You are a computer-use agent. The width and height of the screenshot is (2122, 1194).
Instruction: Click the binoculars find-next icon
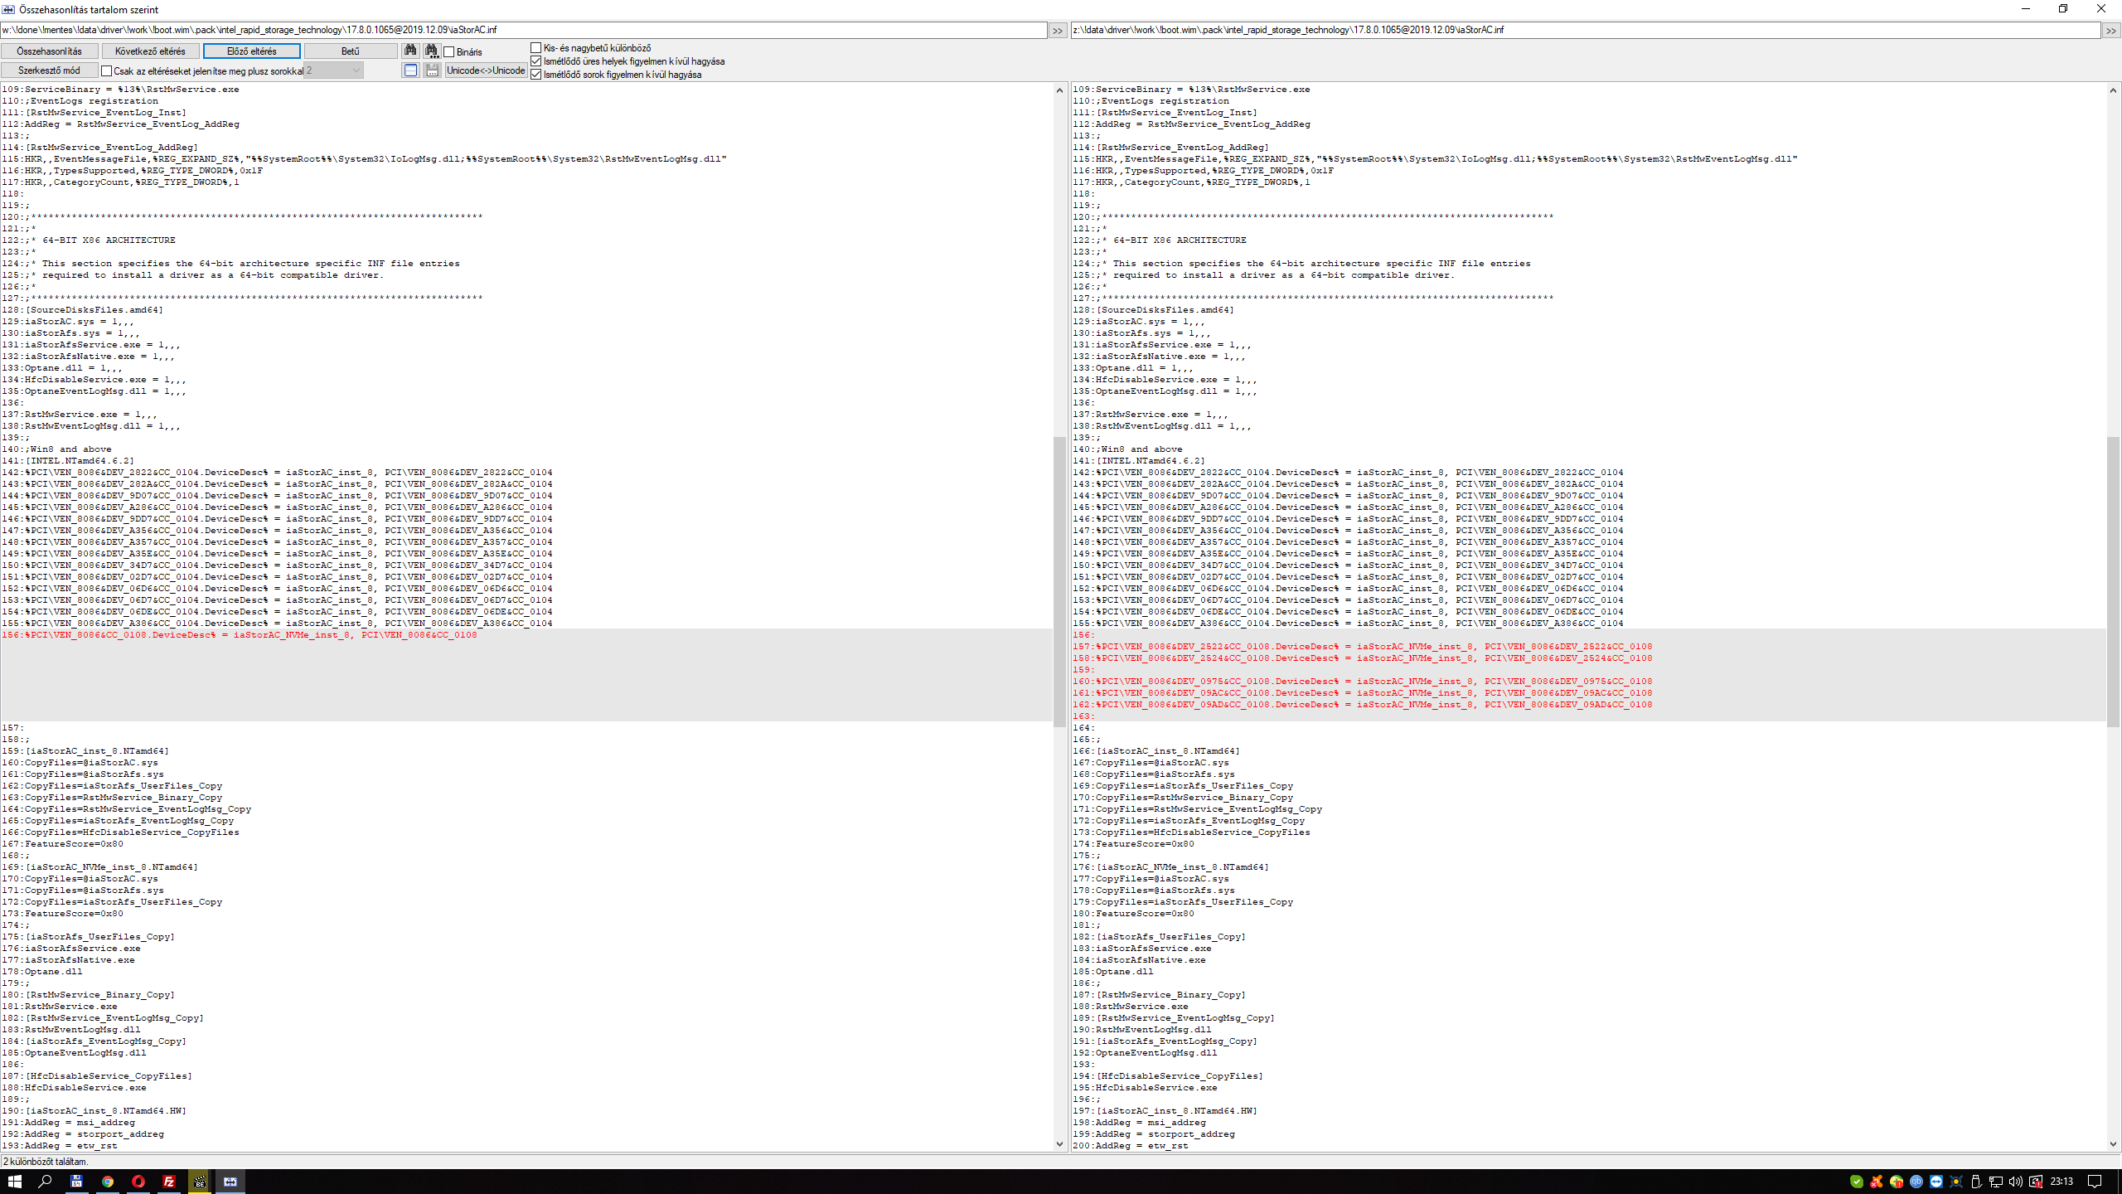pos(432,51)
